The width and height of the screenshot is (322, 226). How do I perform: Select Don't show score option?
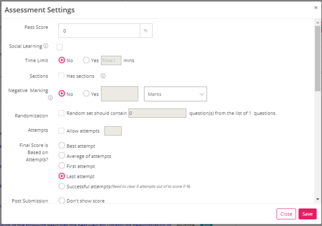click(62, 200)
